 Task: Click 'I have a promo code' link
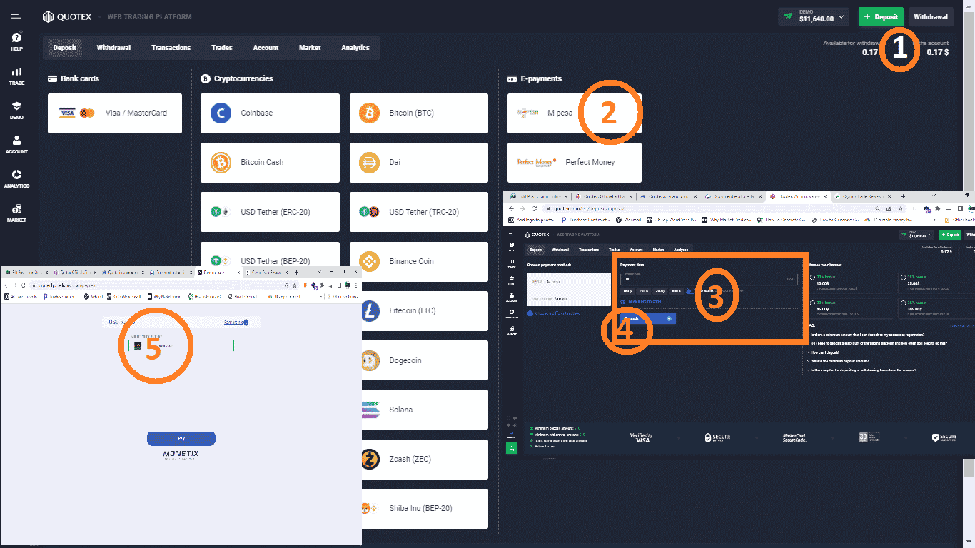641,301
